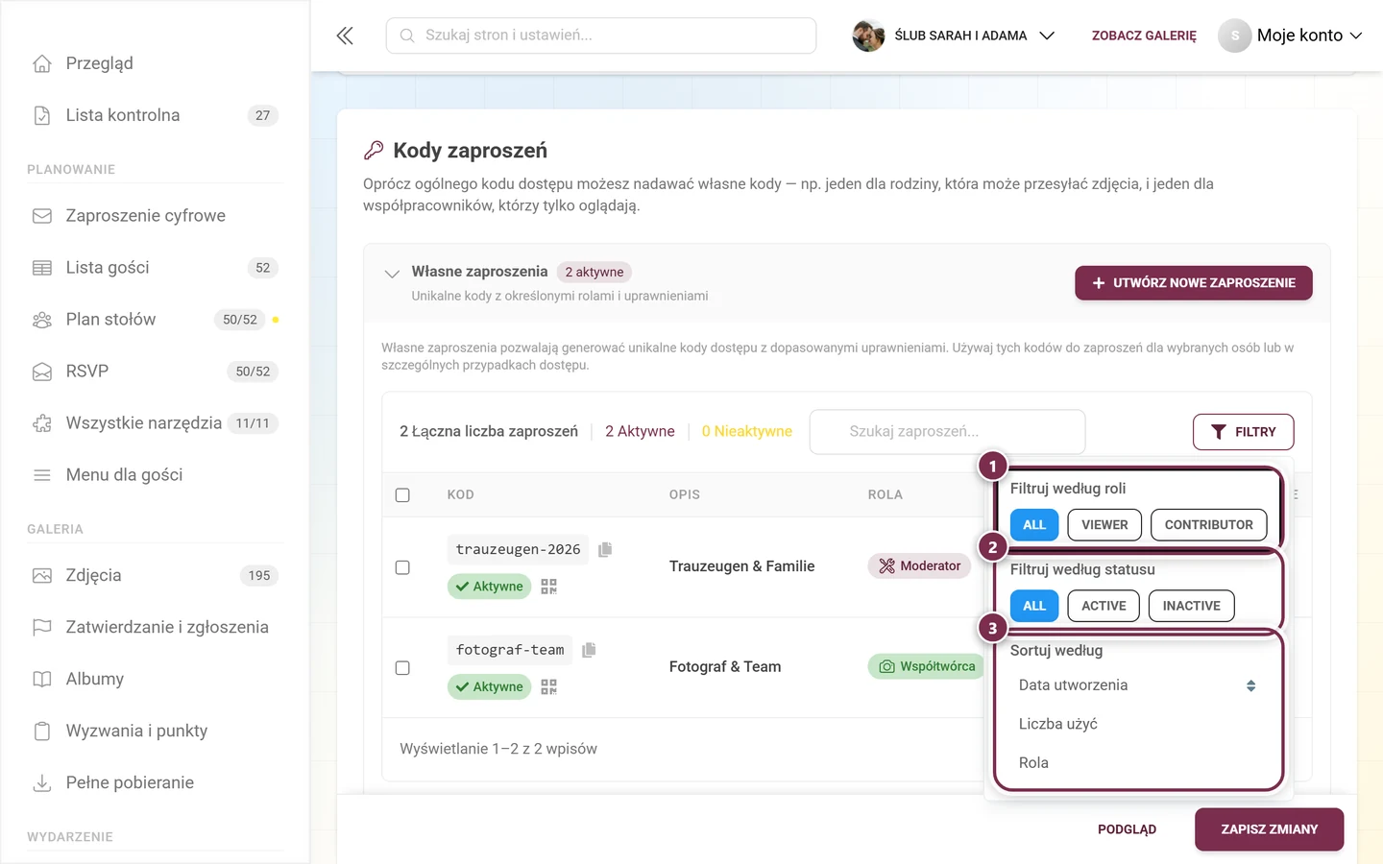Screen dimensions: 1383x864
Task: Click the Albumy book icon
Action: coord(42,680)
